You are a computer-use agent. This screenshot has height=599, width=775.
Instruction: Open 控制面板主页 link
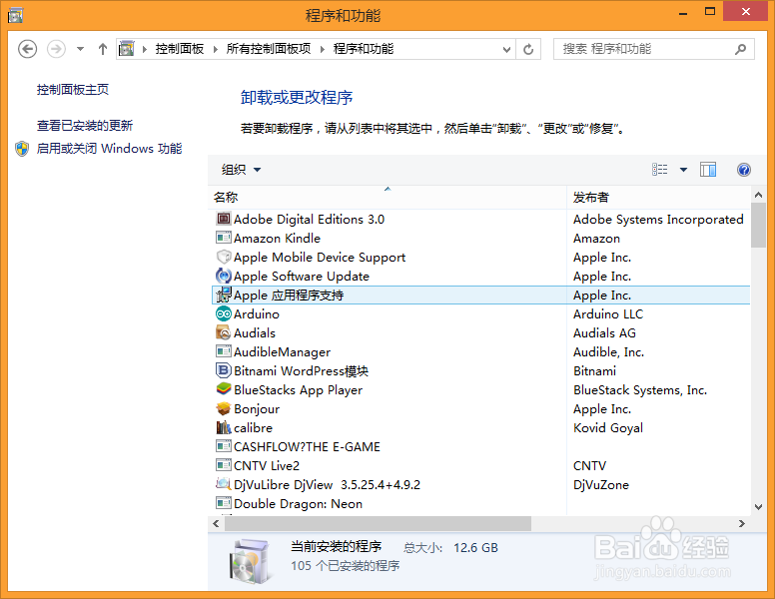[x=73, y=90]
